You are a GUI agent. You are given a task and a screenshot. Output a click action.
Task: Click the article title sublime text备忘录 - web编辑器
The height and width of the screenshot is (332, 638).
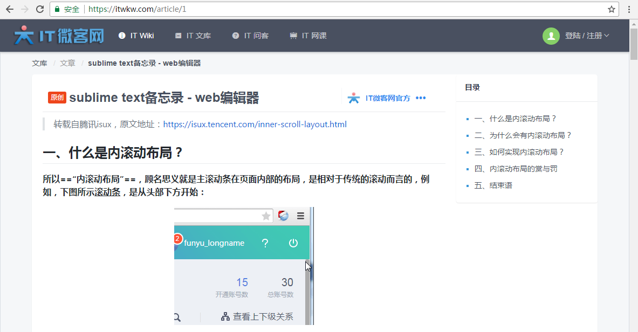tap(164, 98)
